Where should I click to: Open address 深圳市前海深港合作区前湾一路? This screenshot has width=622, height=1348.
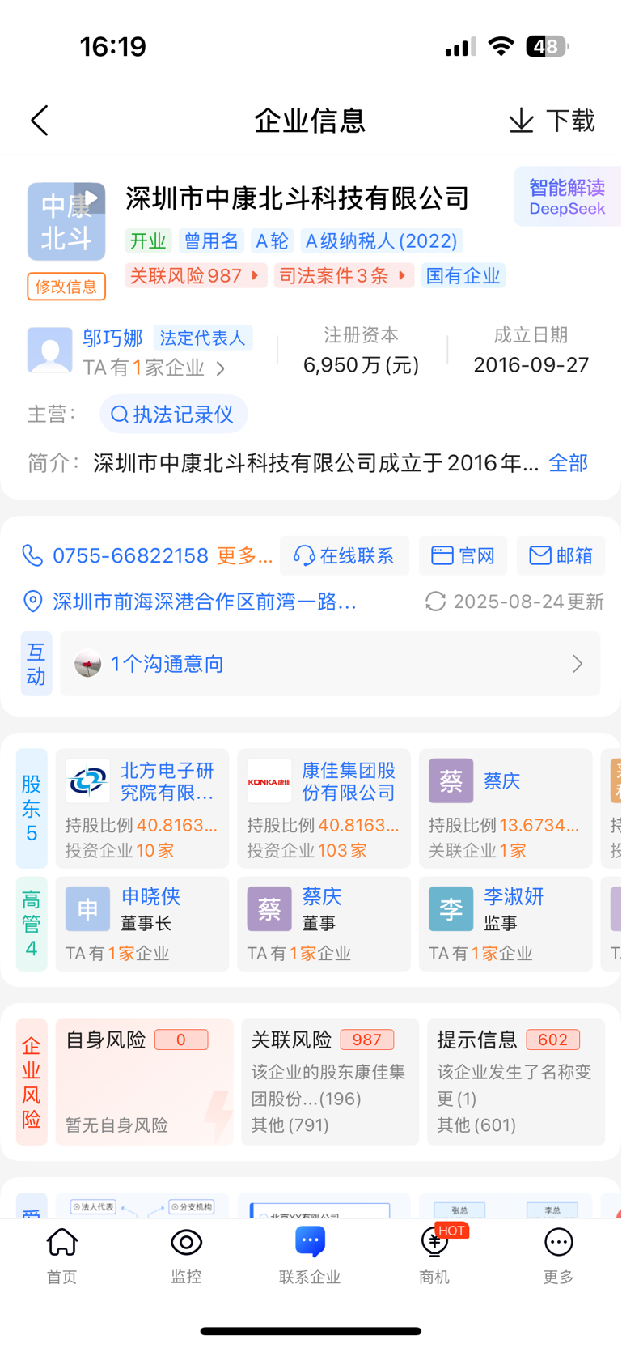pyautogui.click(x=205, y=602)
